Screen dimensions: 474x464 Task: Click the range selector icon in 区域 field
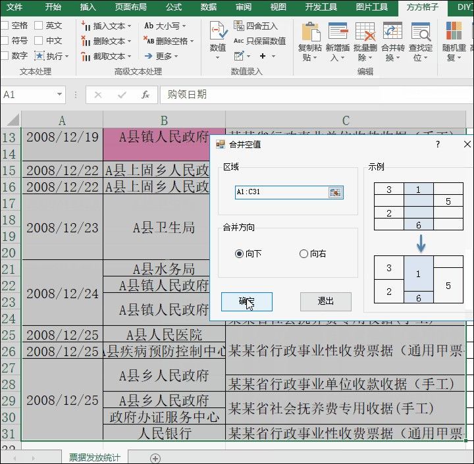pyautogui.click(x=335, y=193)
